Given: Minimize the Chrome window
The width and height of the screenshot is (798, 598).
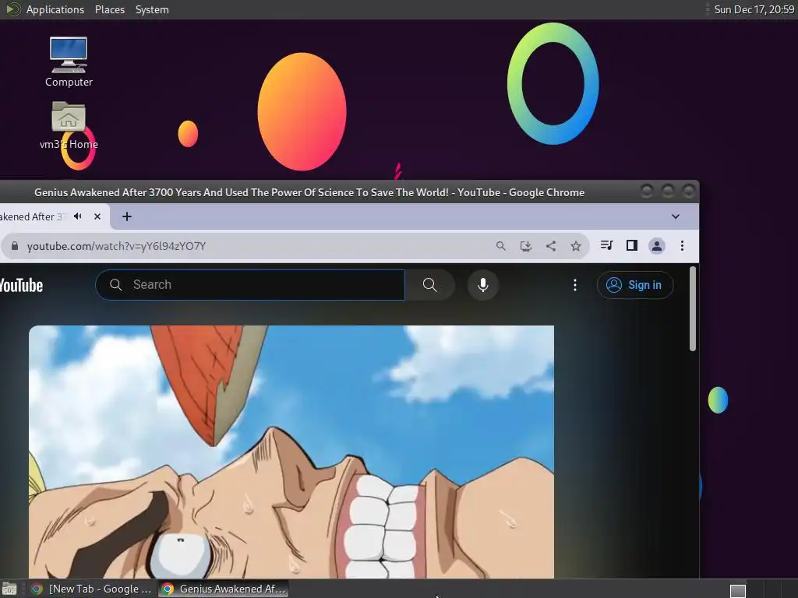Looking at the screenshot, I should click(646, 192).
